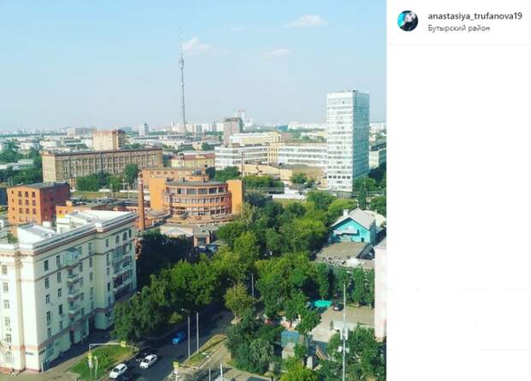Screen dimensions: 531x381
Task: Open the anastasiya_trufanova19 profile avatar
Action: [408, 21]
